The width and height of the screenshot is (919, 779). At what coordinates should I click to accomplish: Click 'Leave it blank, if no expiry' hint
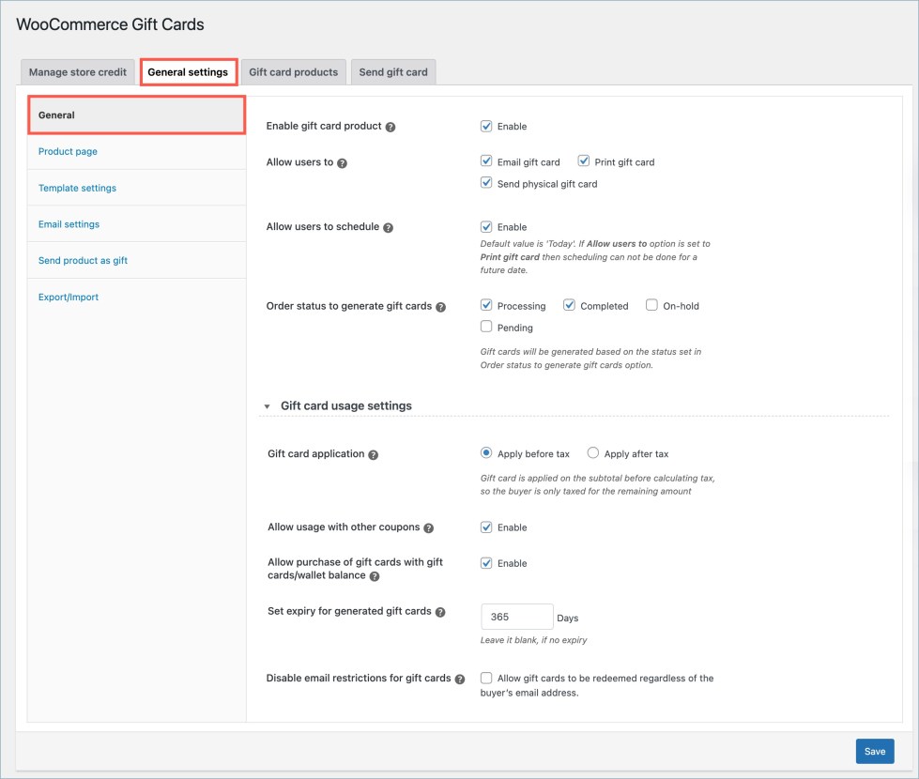533,640
